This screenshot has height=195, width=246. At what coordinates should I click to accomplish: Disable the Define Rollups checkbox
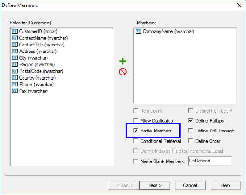click(x=190, y=120)
